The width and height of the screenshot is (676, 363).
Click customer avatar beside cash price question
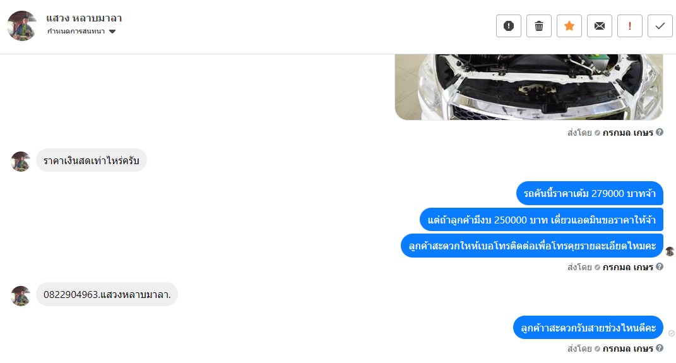[20, 161]
